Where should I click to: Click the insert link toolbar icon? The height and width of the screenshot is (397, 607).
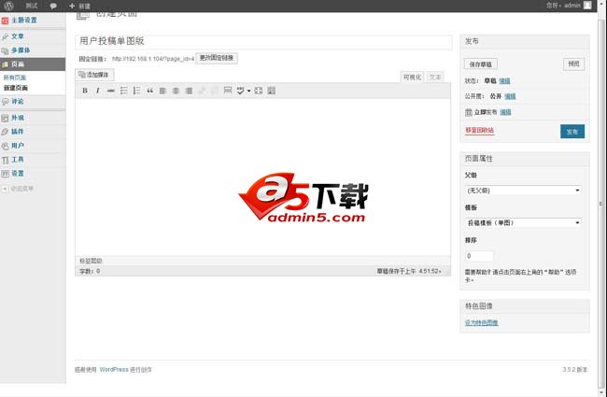coord(202,91)
